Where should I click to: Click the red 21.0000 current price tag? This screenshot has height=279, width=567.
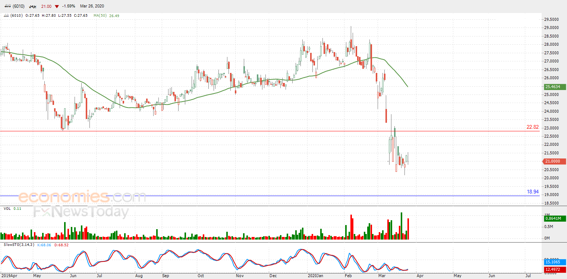tap(555, 161)
